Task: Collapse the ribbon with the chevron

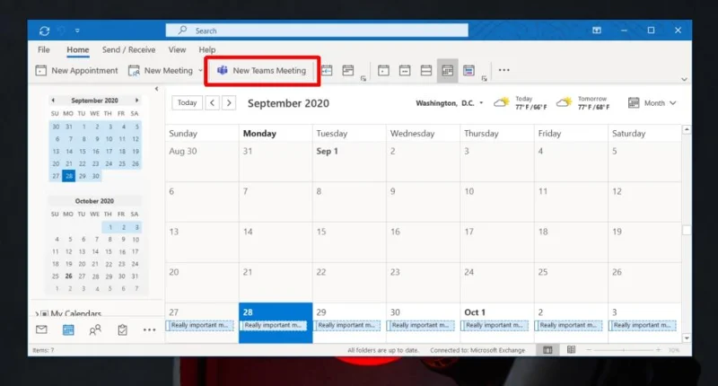Action: [684, 79]
